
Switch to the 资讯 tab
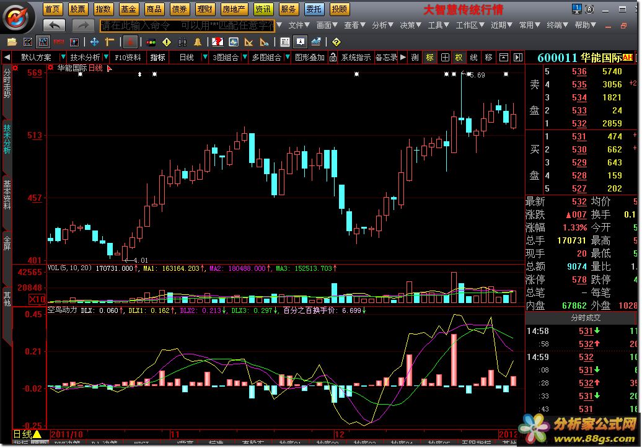tap(263, 9)
